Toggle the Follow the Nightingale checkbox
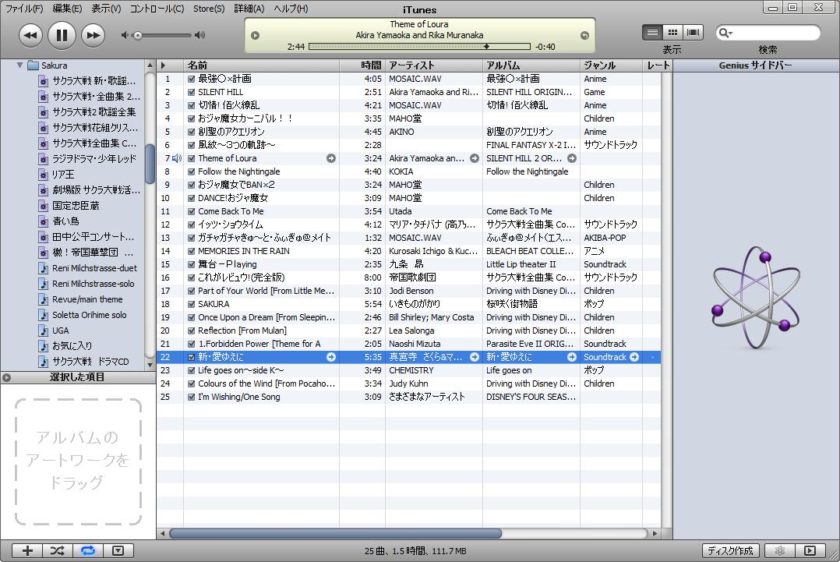The width and height of the screenshot is (840, 562). tap(191, 171)
